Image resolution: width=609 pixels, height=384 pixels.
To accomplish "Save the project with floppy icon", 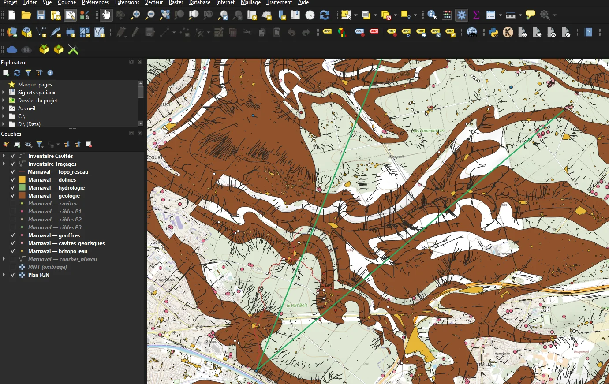I will click(41, 15).
